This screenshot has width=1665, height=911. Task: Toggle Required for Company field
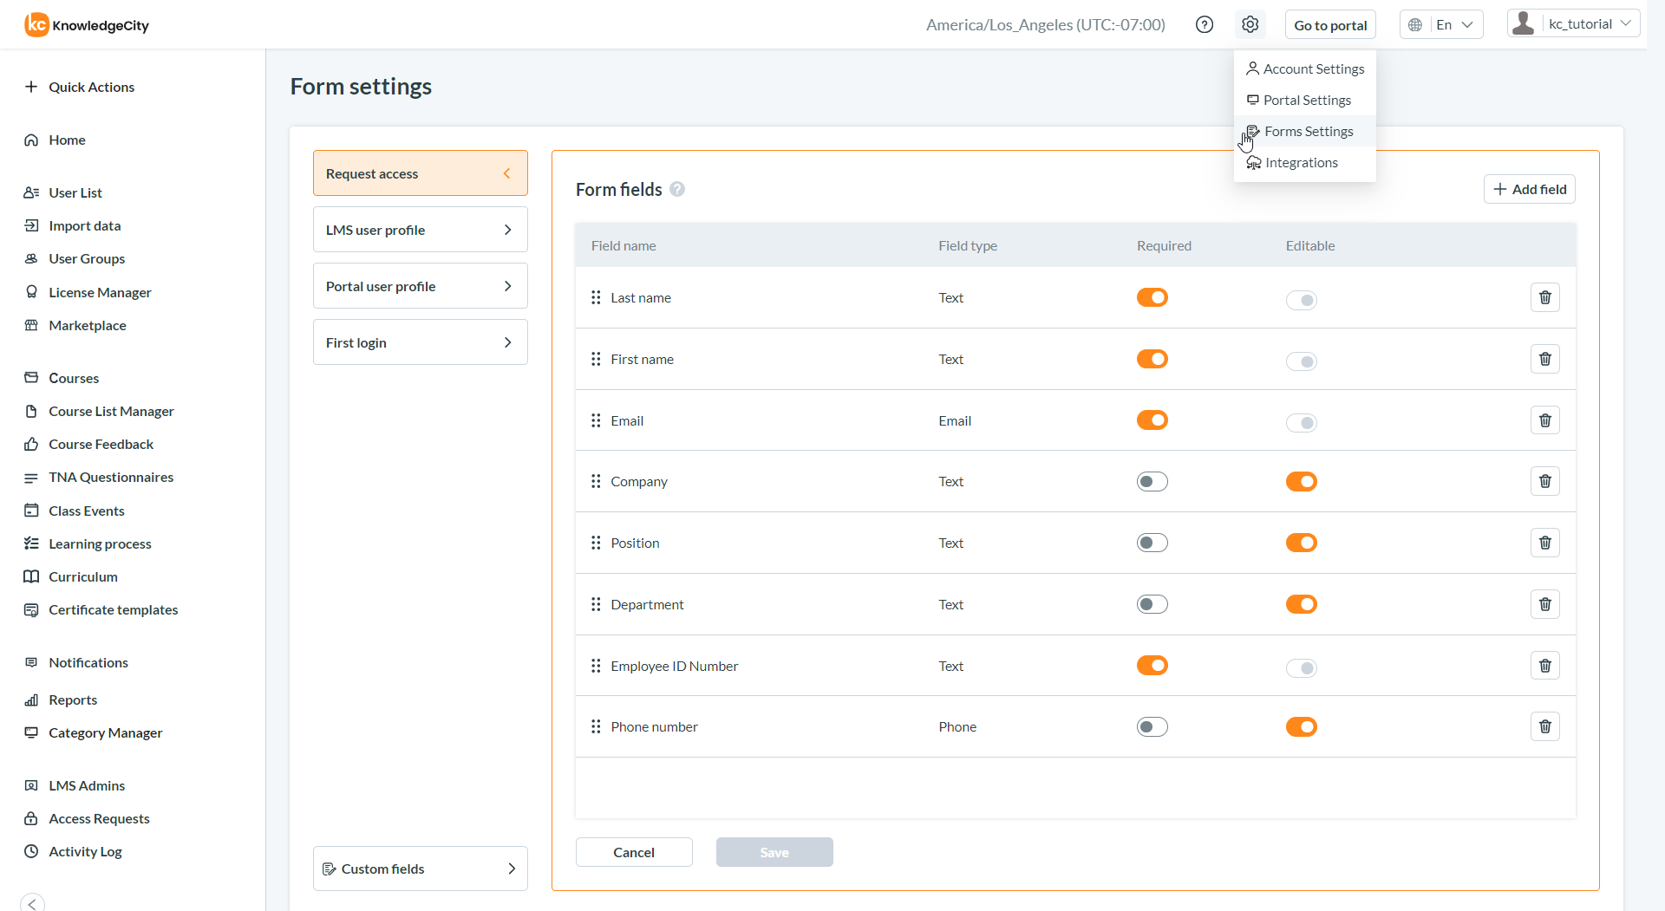(1152, 481)
